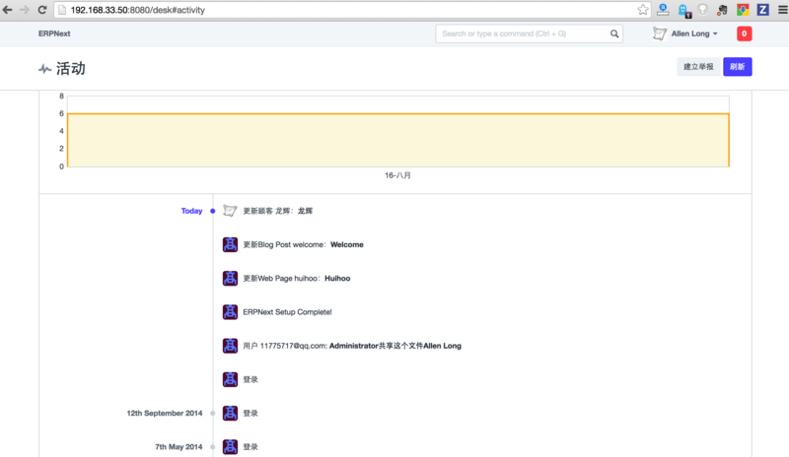
Task: Click avatar beside the Web Page huihoo entry
Action: pos(230,278)
